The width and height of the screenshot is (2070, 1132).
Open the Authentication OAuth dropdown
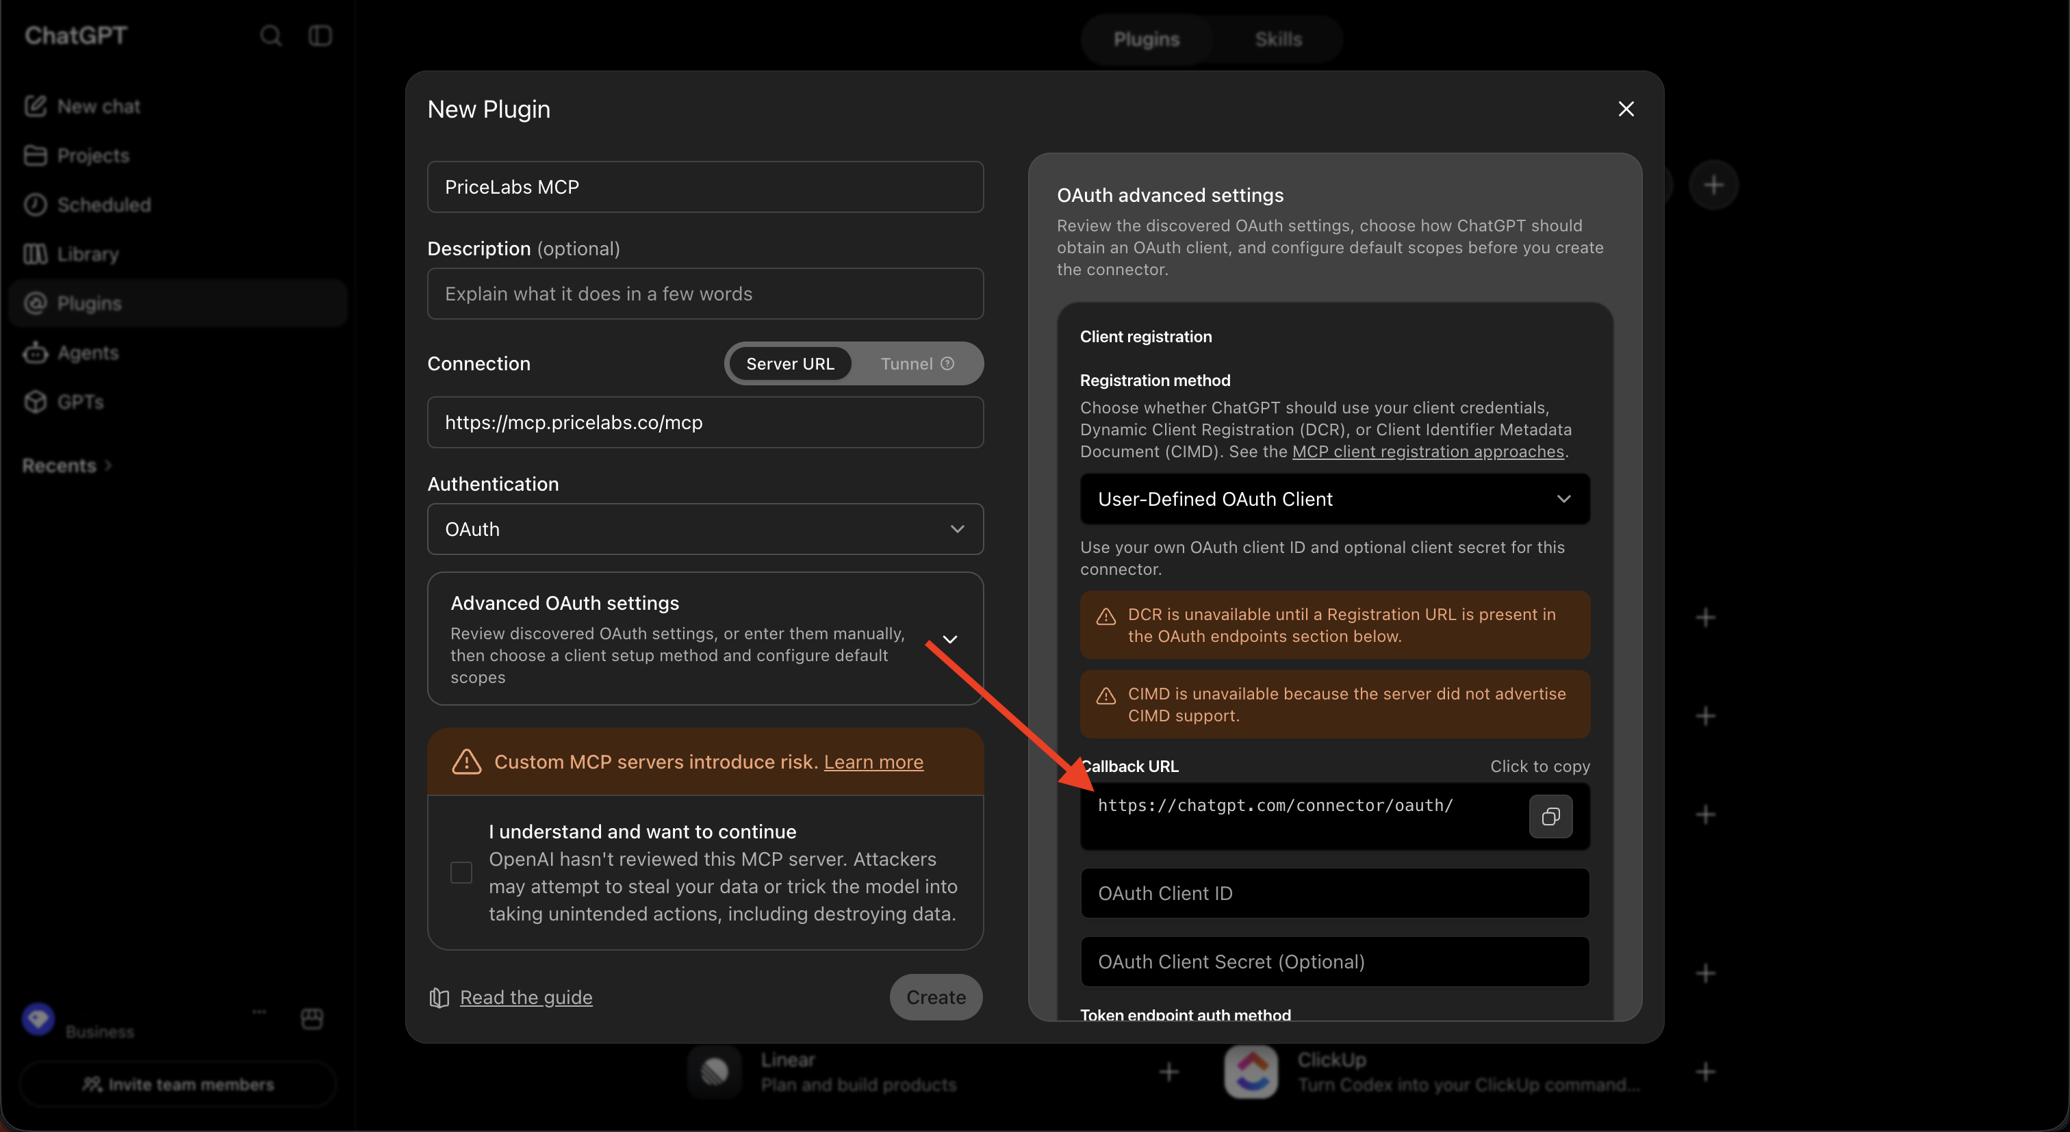705,530
